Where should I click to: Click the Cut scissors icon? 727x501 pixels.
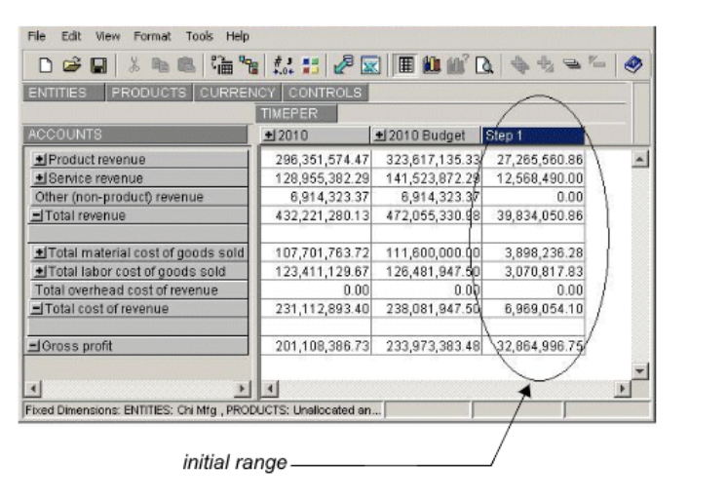[134, 64]
